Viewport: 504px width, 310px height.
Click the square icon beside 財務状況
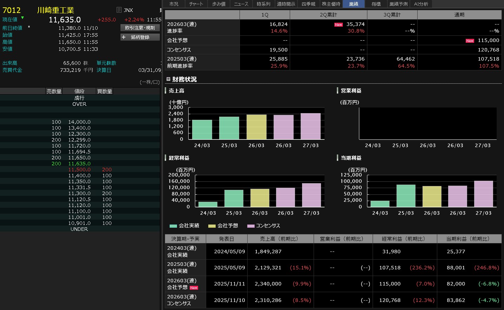[x=168, y=79]
